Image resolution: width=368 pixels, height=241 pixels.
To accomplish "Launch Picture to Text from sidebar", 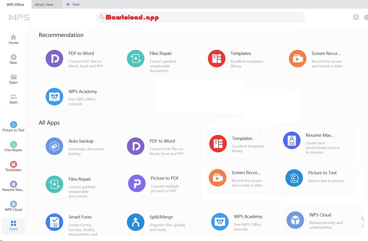I will pyautogui.click(x=13, y=127).
